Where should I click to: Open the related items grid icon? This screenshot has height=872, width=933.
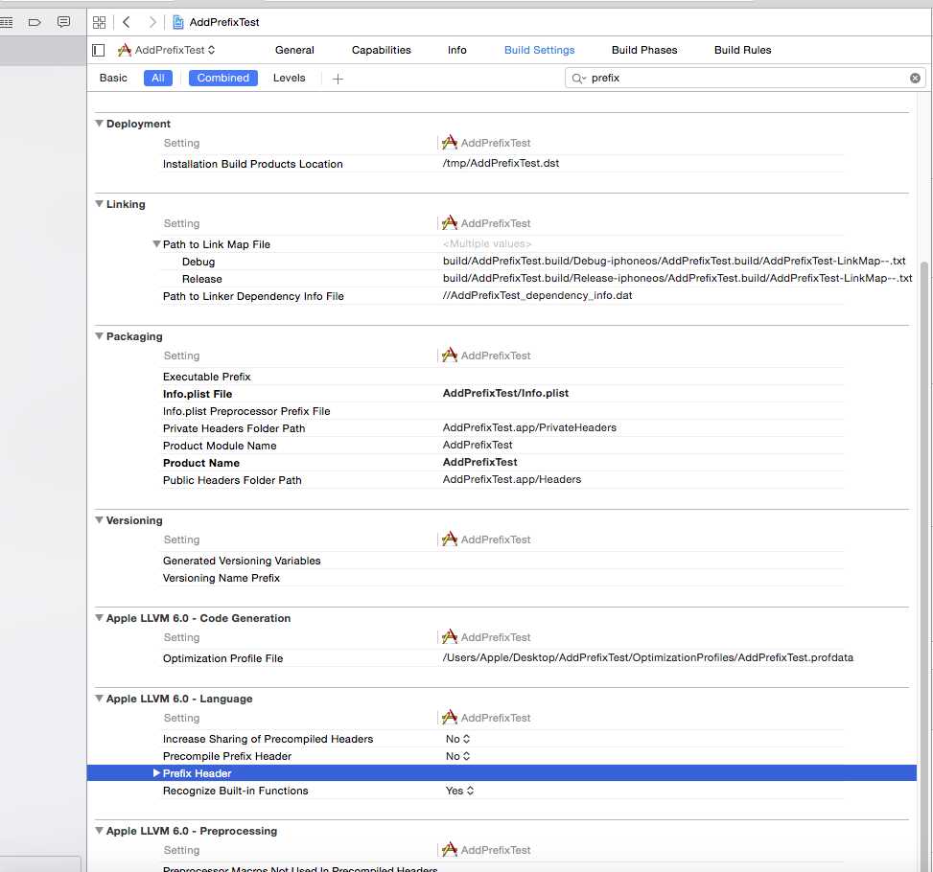pyautogui.click(x=100, y=22)
